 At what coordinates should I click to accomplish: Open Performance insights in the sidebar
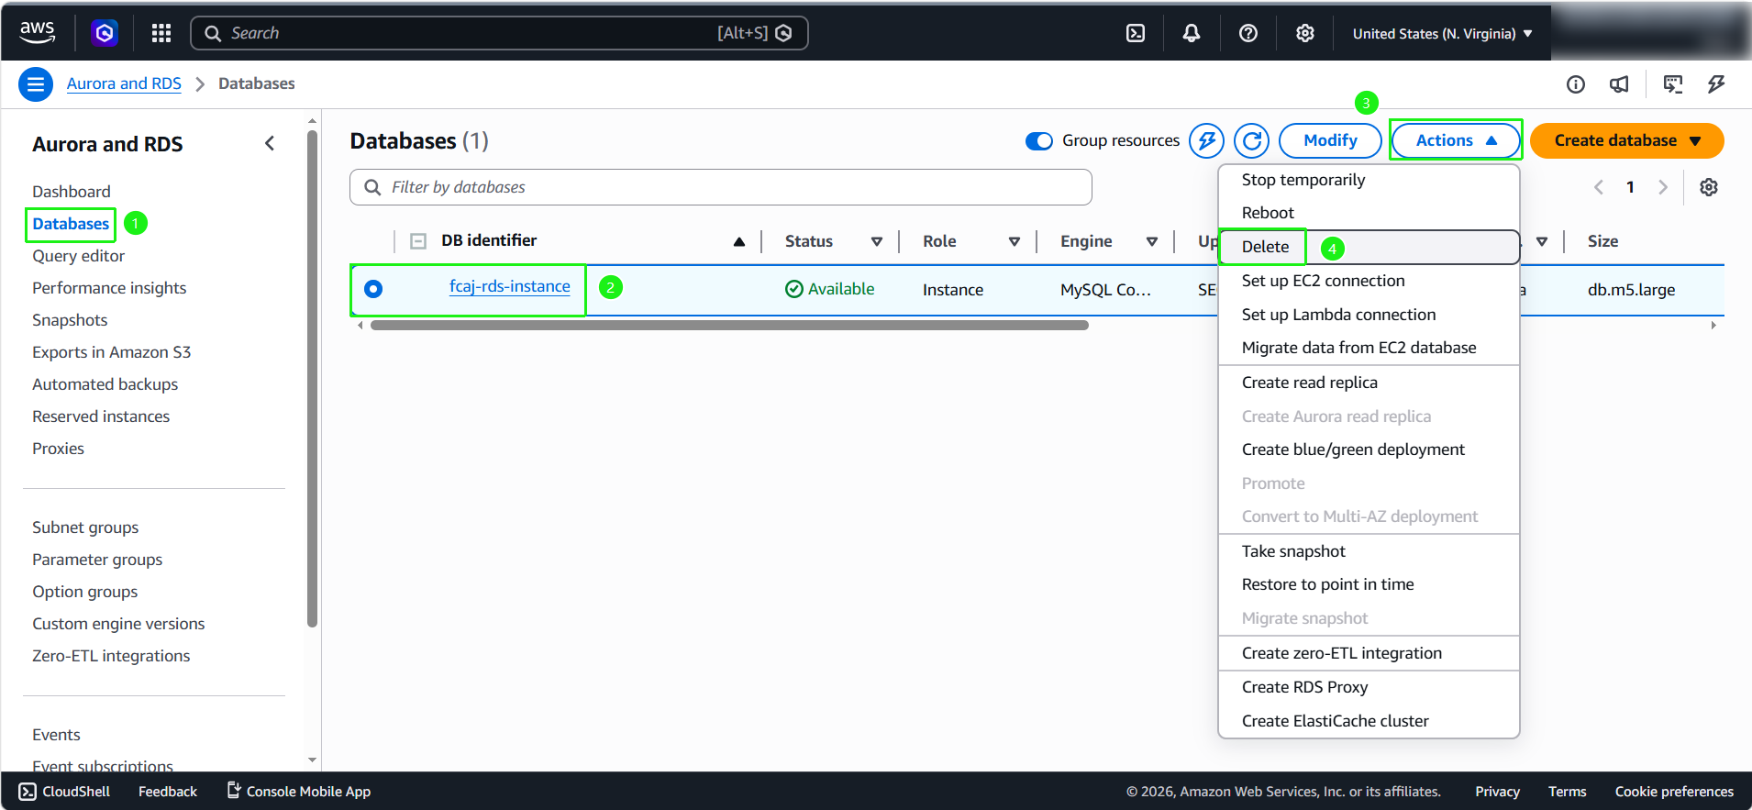[109, 288]
